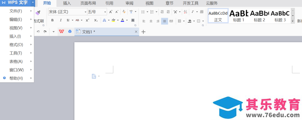Expand the WPS 文字 menu arrow
Screen dimensions: 302x120
point(33,3)
